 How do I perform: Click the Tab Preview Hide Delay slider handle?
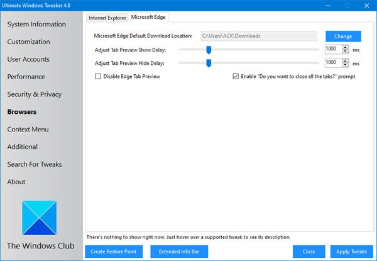point(209,64)
